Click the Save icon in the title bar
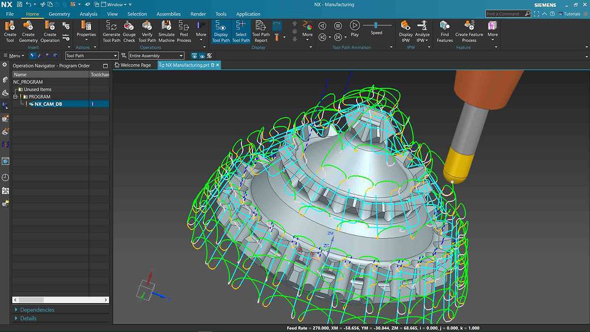590x332 pixels. pos(19,5)
